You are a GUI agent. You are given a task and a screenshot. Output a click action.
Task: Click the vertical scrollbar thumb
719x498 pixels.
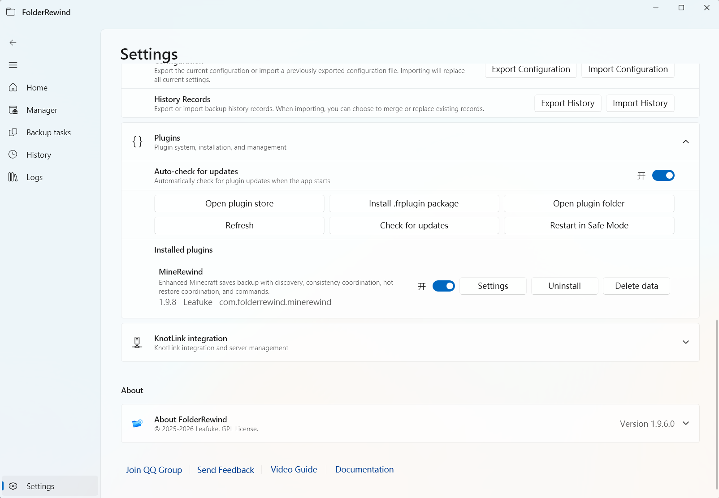pyautogui.click(x=717, y=404)
